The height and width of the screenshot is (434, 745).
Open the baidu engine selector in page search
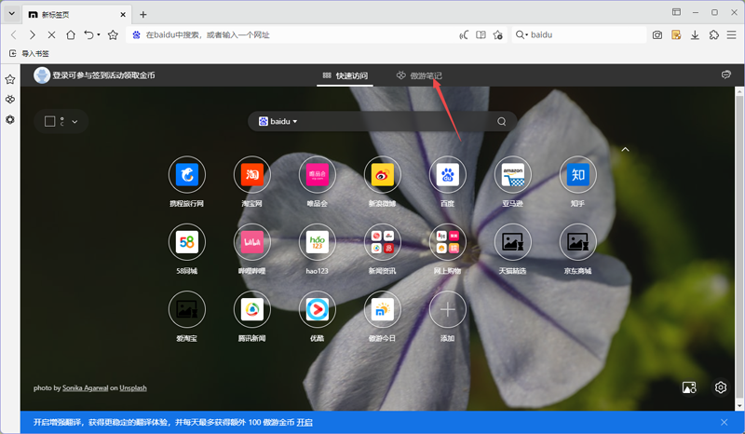tap(278, 121)
